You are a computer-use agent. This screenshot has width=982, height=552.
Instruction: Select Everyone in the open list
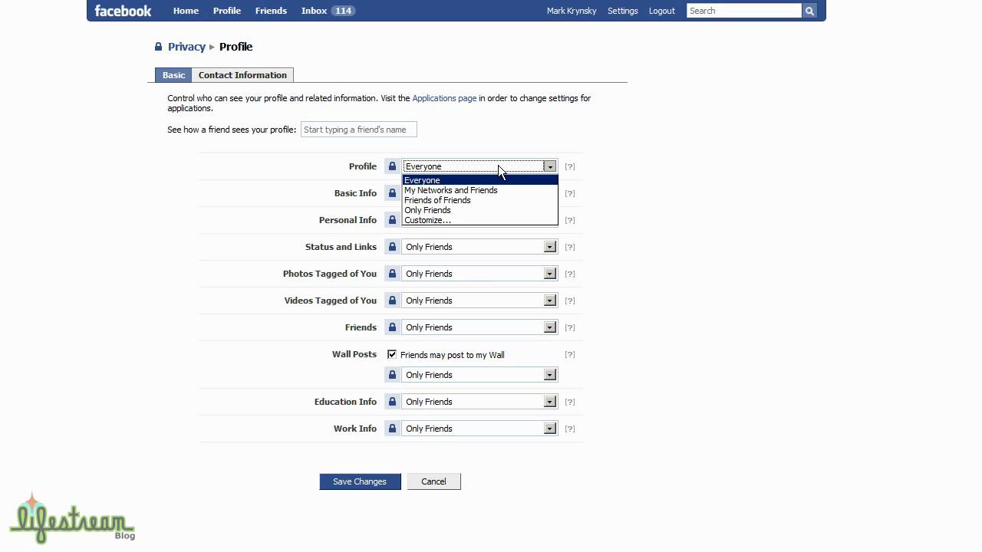coord(480,180)
